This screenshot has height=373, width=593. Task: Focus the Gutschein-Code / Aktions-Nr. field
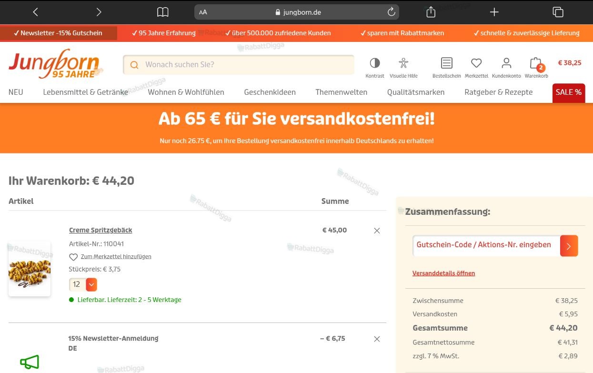pyautogui.click(x=486, y=246)
